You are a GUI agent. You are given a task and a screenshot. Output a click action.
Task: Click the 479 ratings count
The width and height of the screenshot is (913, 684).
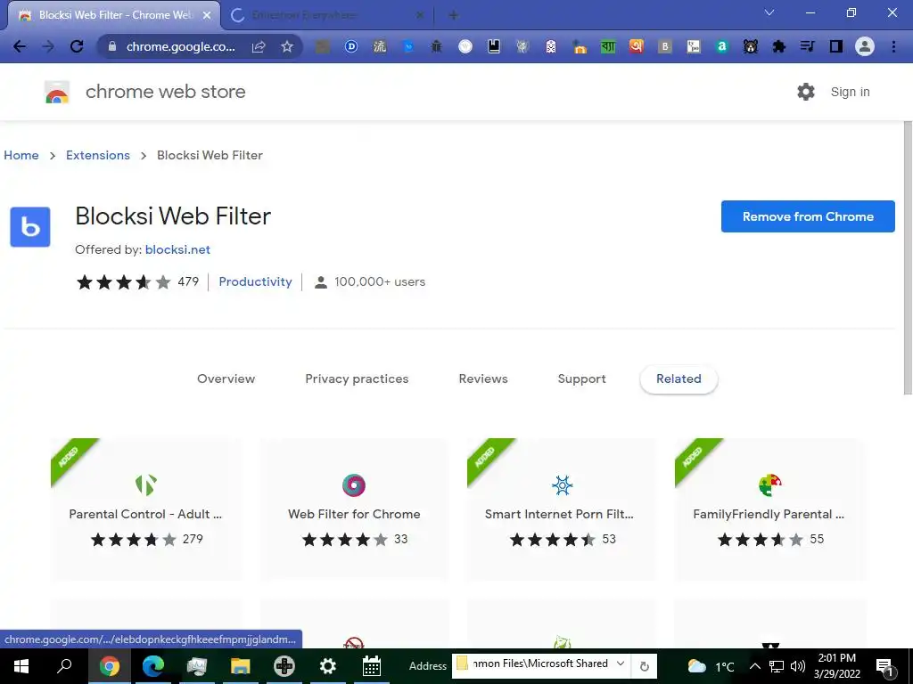point(188,281)
